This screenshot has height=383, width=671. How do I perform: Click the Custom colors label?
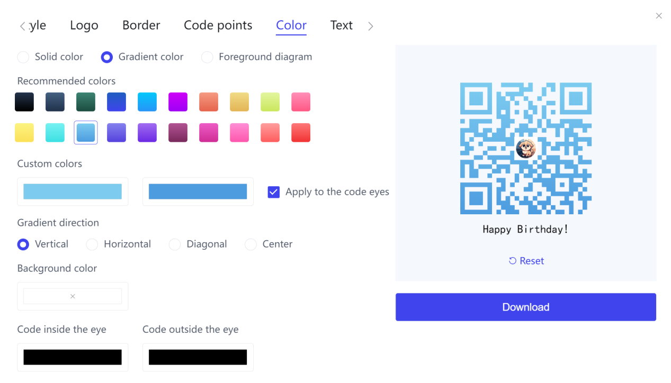[x=50, y=163]
